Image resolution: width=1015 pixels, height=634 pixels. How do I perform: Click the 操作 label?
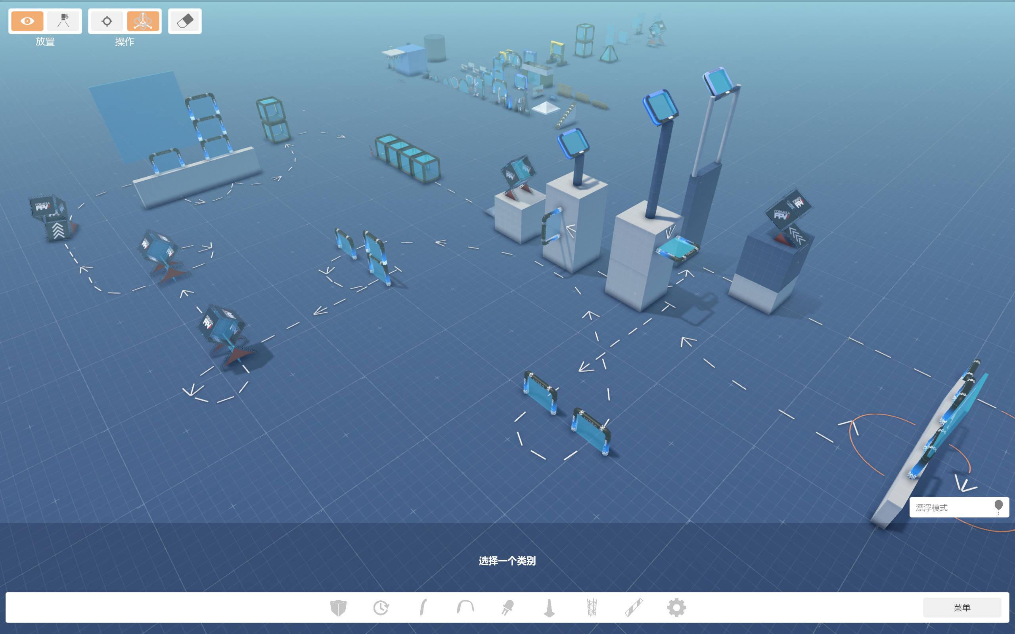coord(124,42)
